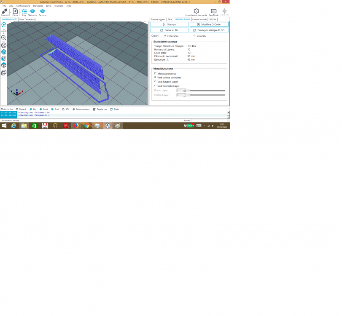Image resolution: width=342 pixels, height=316 pixels.
Task: Toggle the Percorso eye icon
Action: click(x=43, y=11)
